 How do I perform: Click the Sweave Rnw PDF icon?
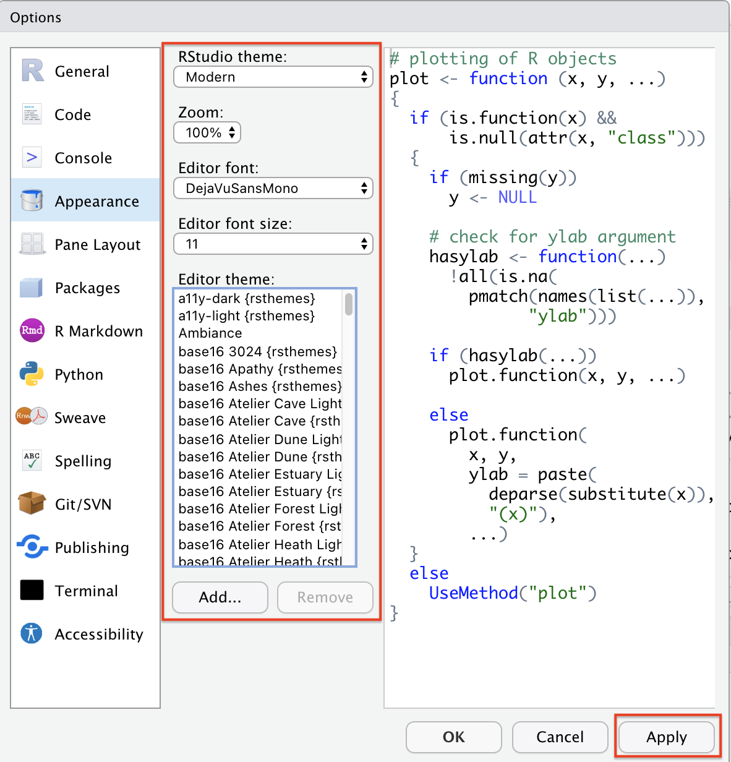pyautogui.click(x=32, y=416)
